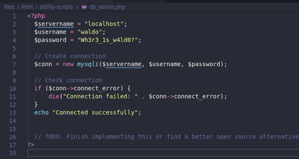
Task: Click the 'if' keyword on line 10
Action: 38,88
